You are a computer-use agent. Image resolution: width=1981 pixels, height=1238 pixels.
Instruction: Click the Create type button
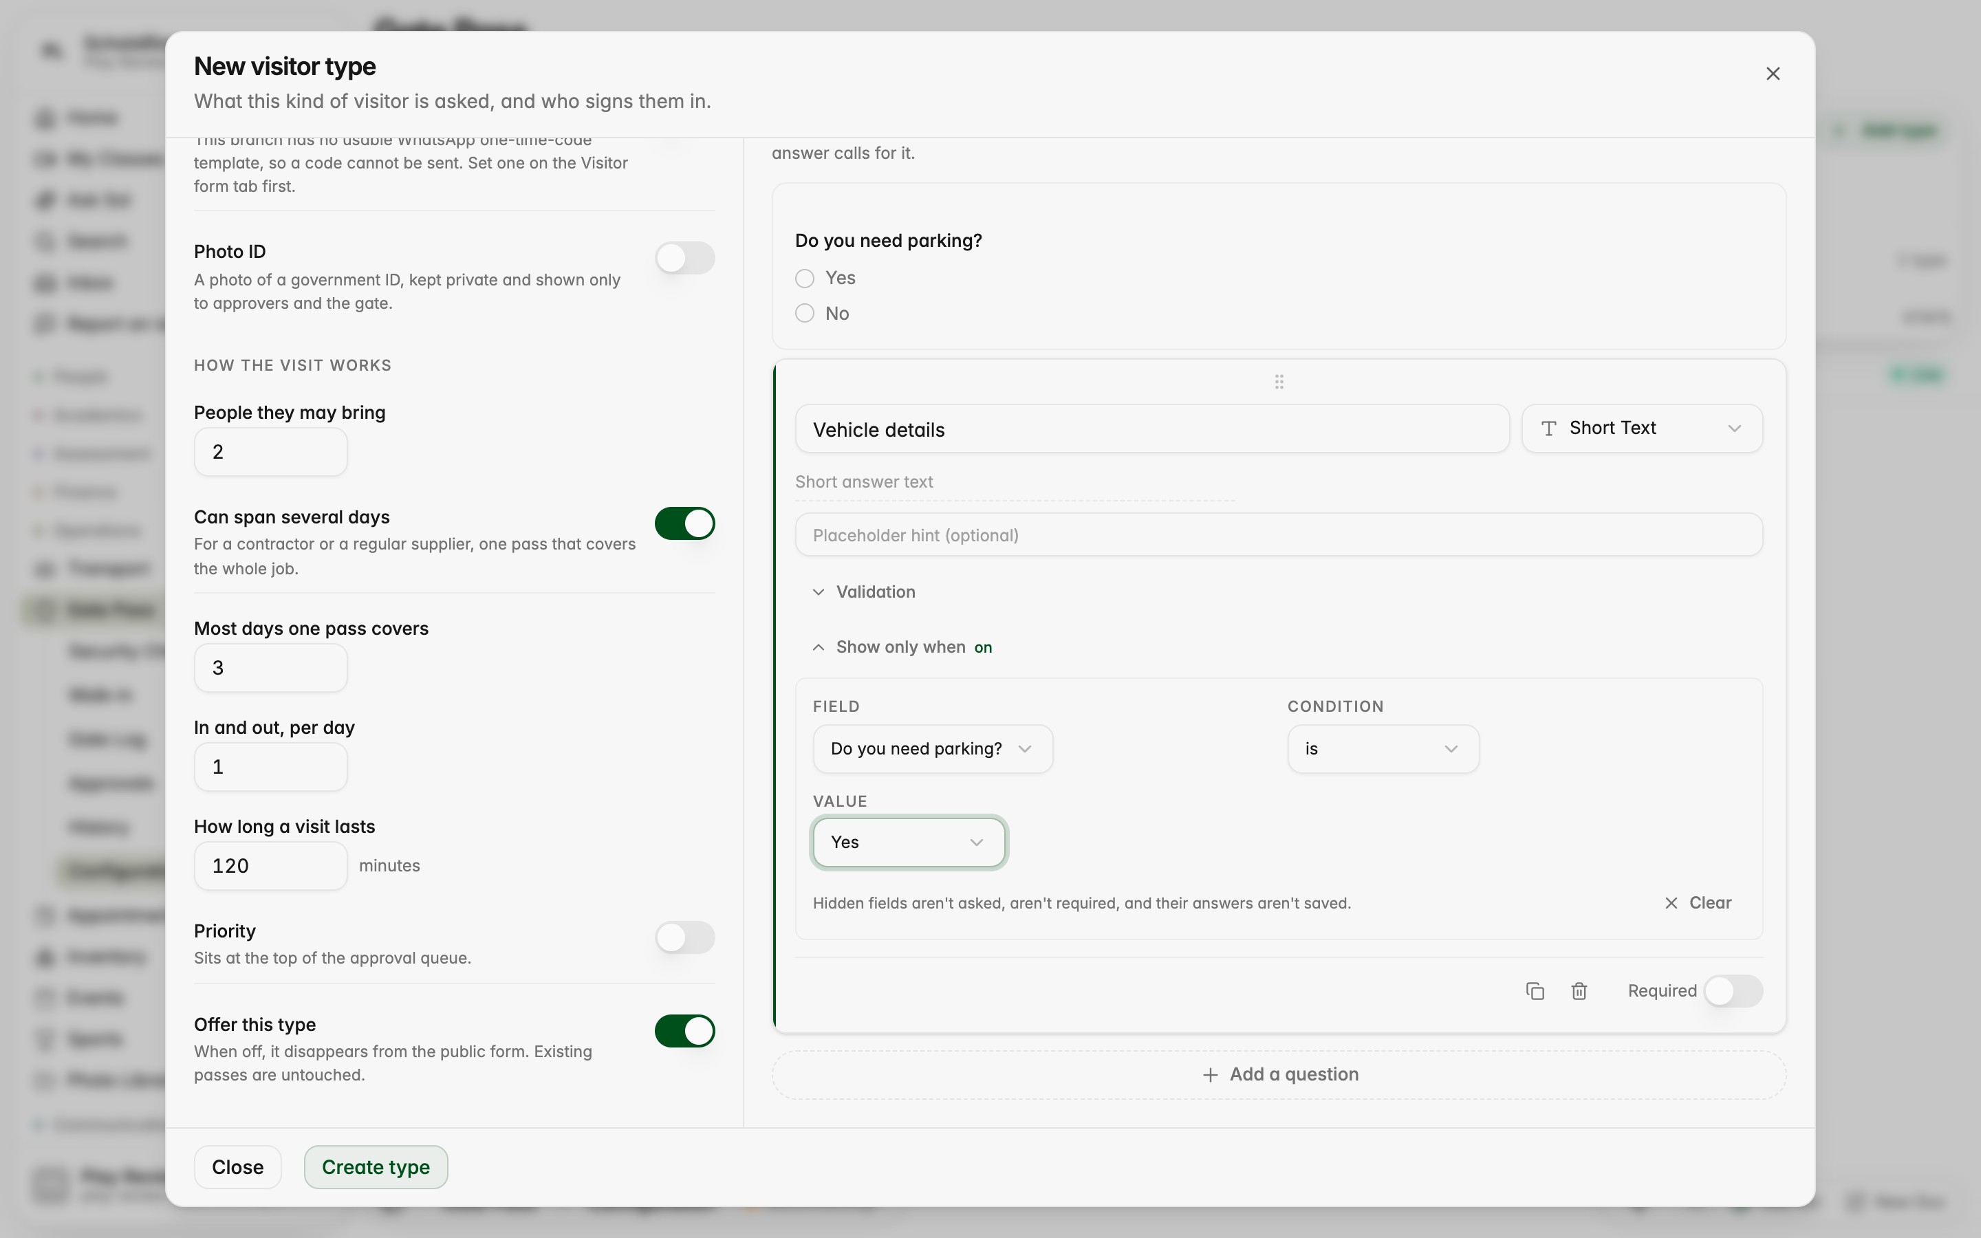pyautogui.click(x=376, y=1166)
